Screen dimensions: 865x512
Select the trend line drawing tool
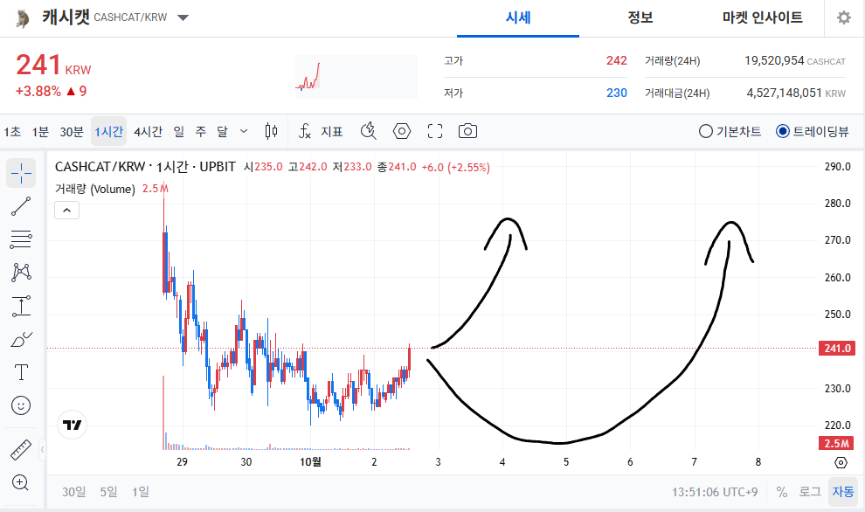point(21,206)
